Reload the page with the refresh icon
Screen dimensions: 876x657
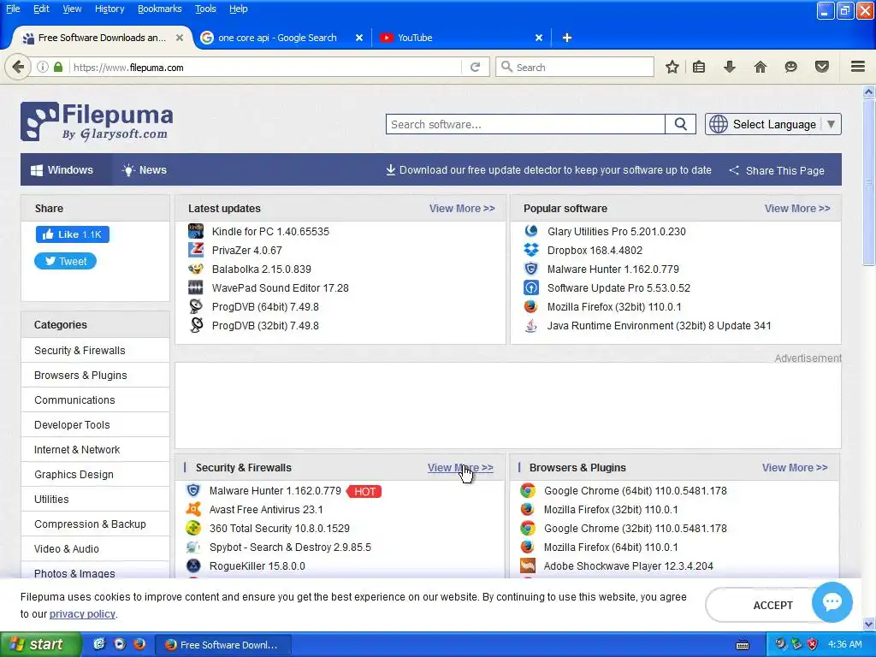pos(476,67)
